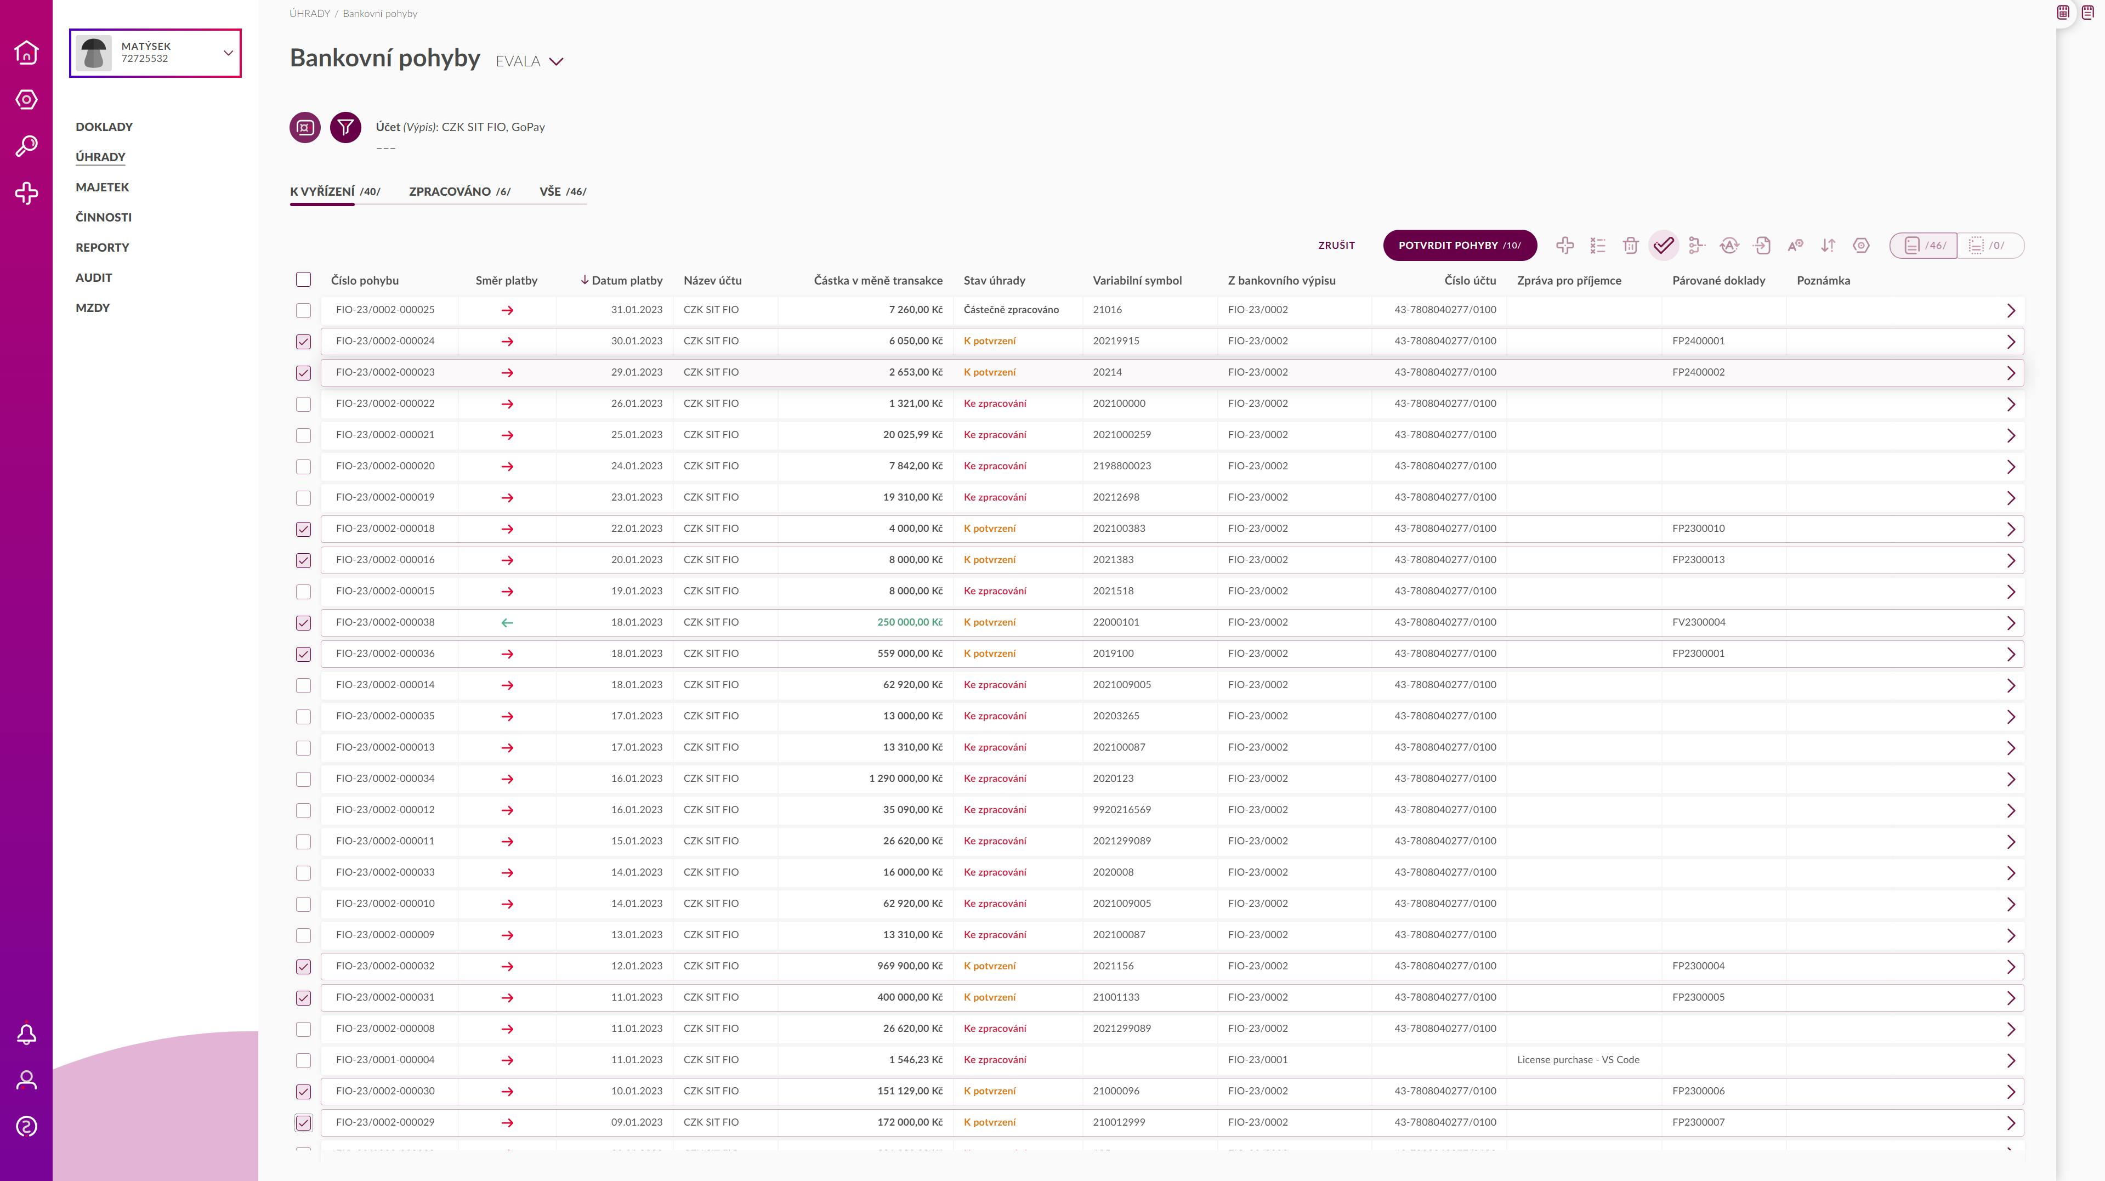
Task: Toggle the select-all checkbox in the table header
Action: (303, 280)
